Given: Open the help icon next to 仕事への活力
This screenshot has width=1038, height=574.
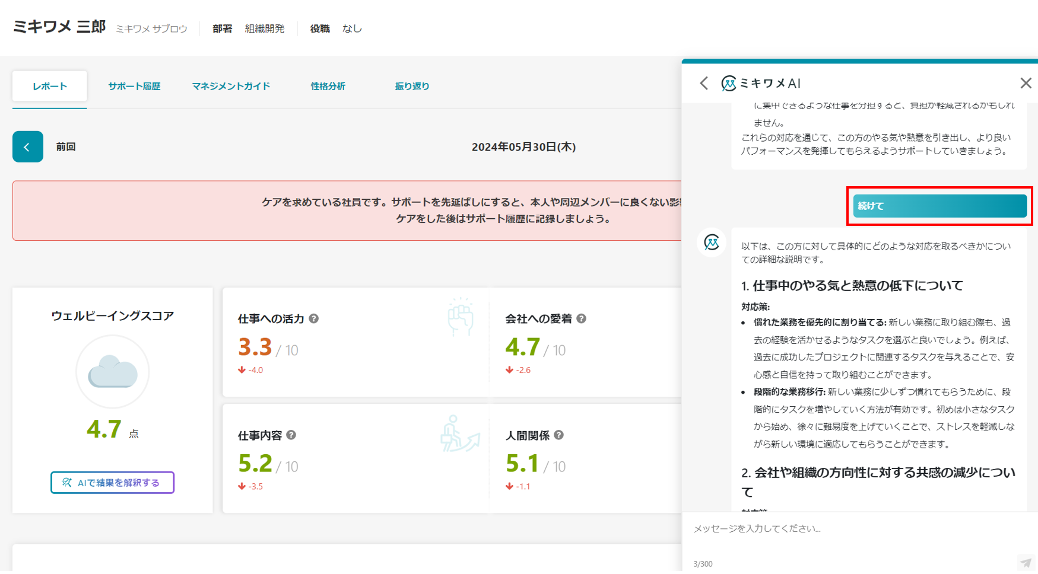Looking at the screenshot, I should pyautogui.click(x=314, y=318).
